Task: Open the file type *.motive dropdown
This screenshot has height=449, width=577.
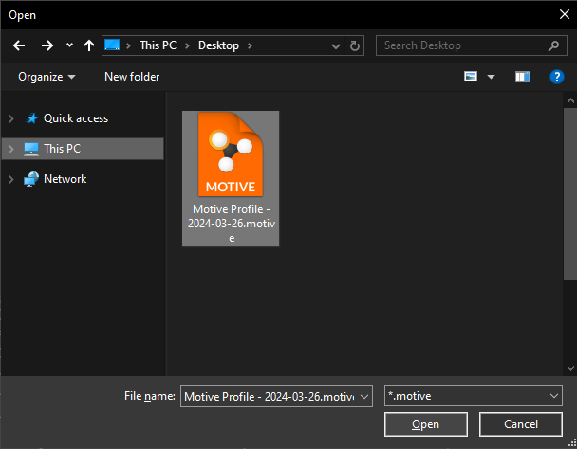Action: [475, 396]
